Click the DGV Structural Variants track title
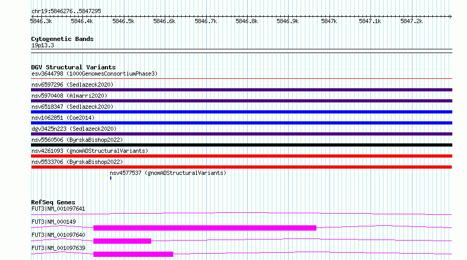Screen dimensions: 467x260 [73, 67]
